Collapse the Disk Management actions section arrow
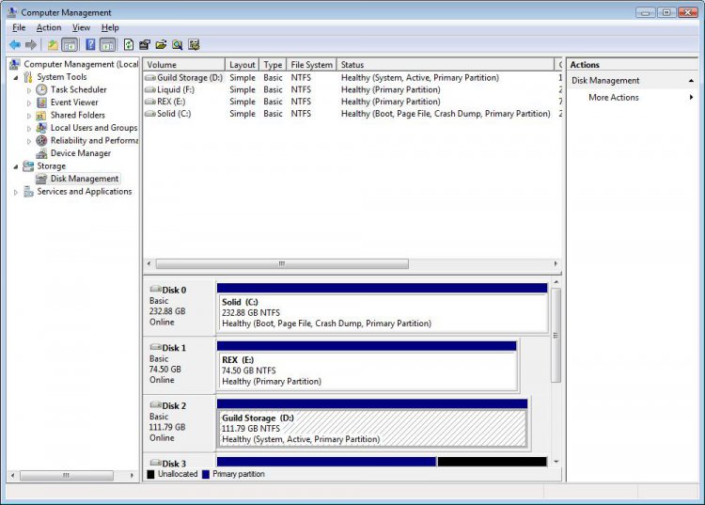 pyautogui.click(x=691, y=81)
